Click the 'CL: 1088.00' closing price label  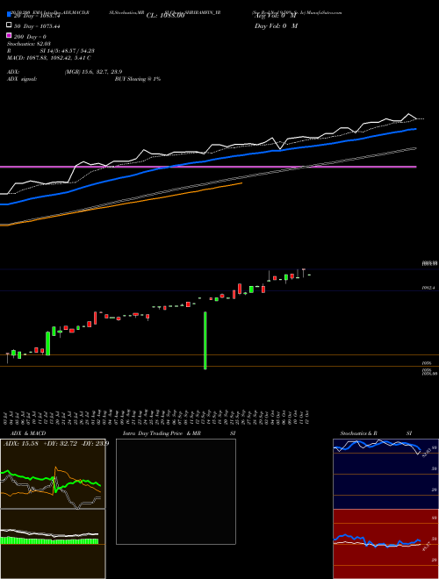click(166, 16)
